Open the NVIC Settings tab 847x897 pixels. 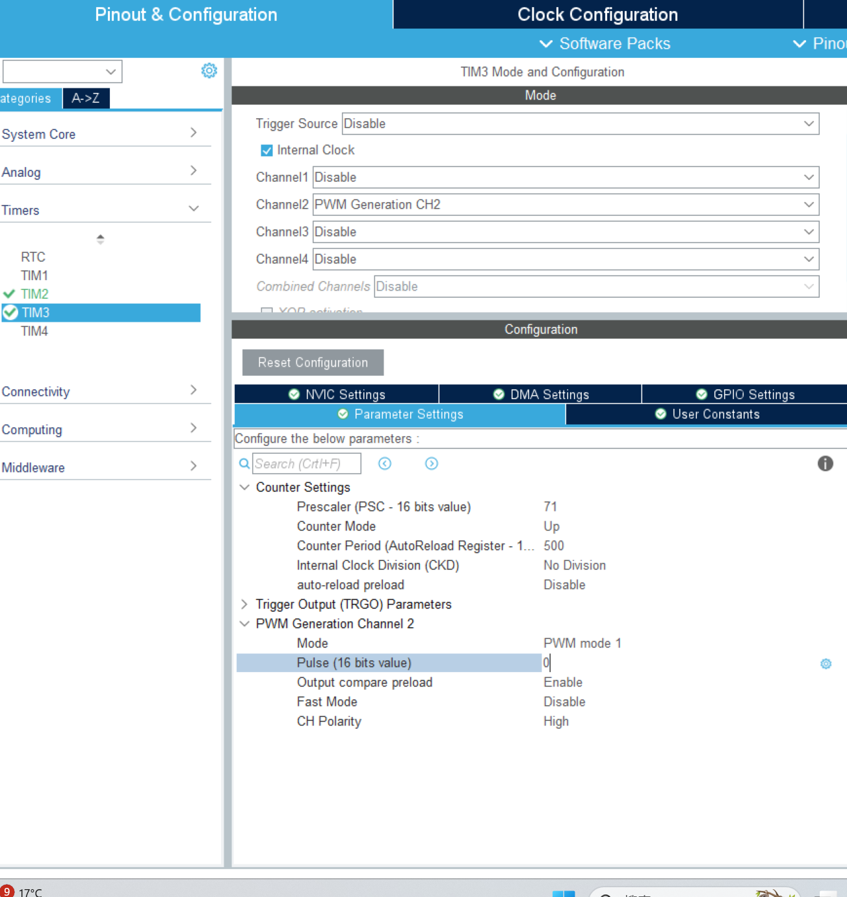point(336,395)
